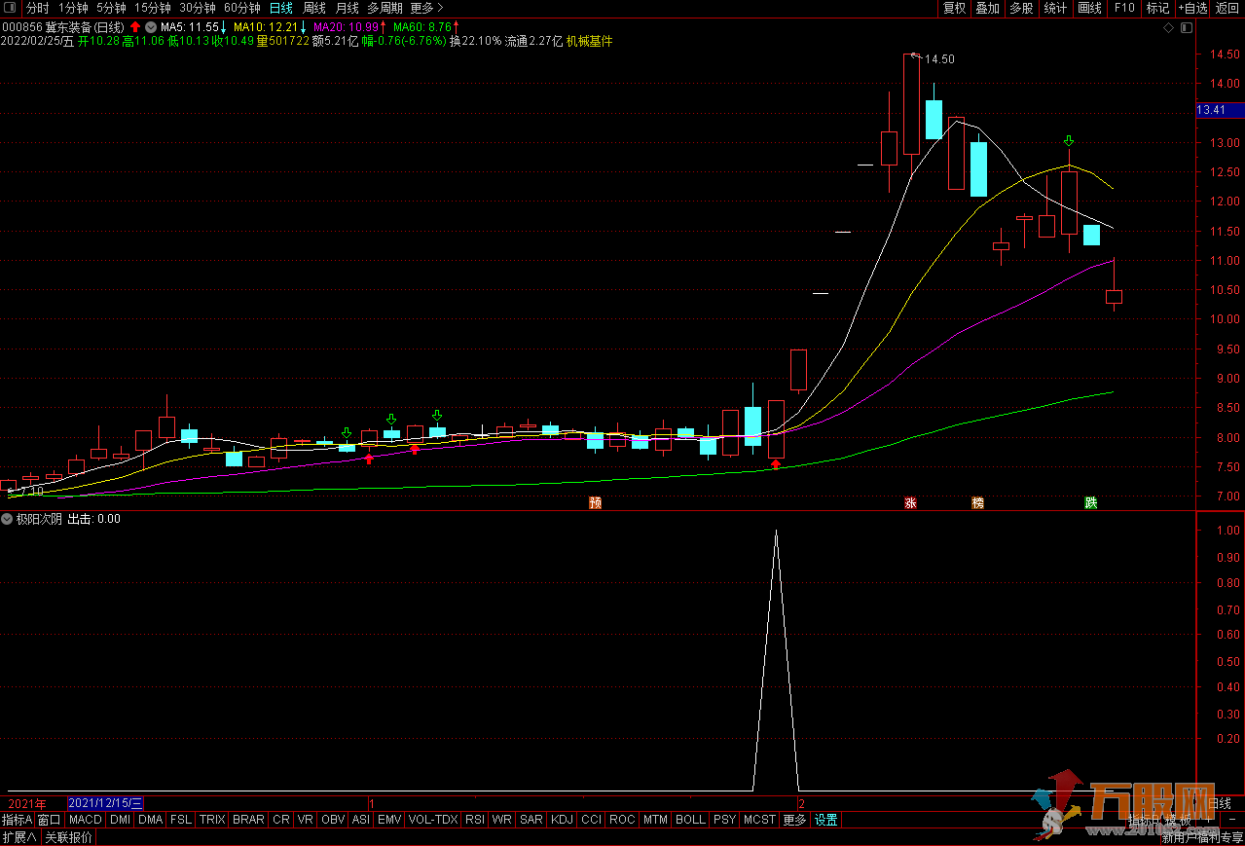Open the 多周期 multi-period view
1245x846 pixels.
(384, 8)
